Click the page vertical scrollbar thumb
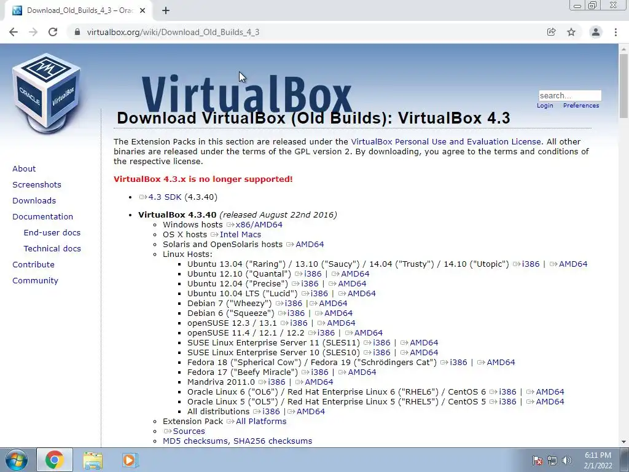This screenshot has width=629, height=472. pyautogui.click(x=623, y=86)
